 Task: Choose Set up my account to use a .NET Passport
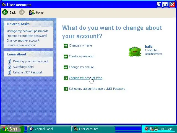coord(97,89)
